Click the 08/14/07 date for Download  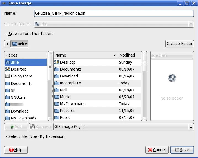pyautogui.click(x=127, y=76)
